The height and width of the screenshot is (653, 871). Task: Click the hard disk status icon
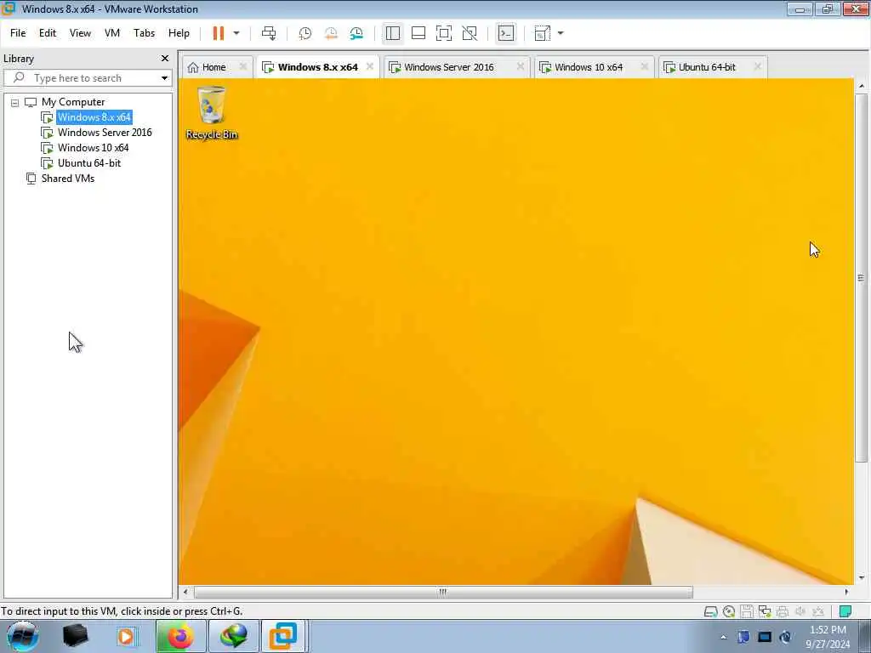tap(710, 612)
